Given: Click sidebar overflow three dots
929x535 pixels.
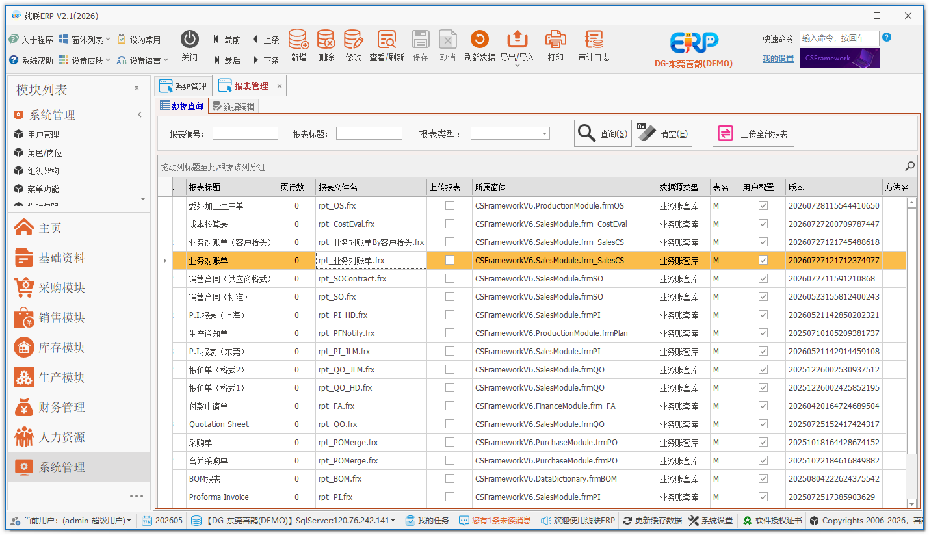Looking at the screenshot, I should (x=137, y=496).
